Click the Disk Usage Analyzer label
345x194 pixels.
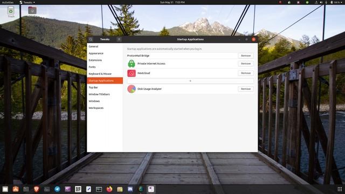pyautogui.click(x=150, y=89)
